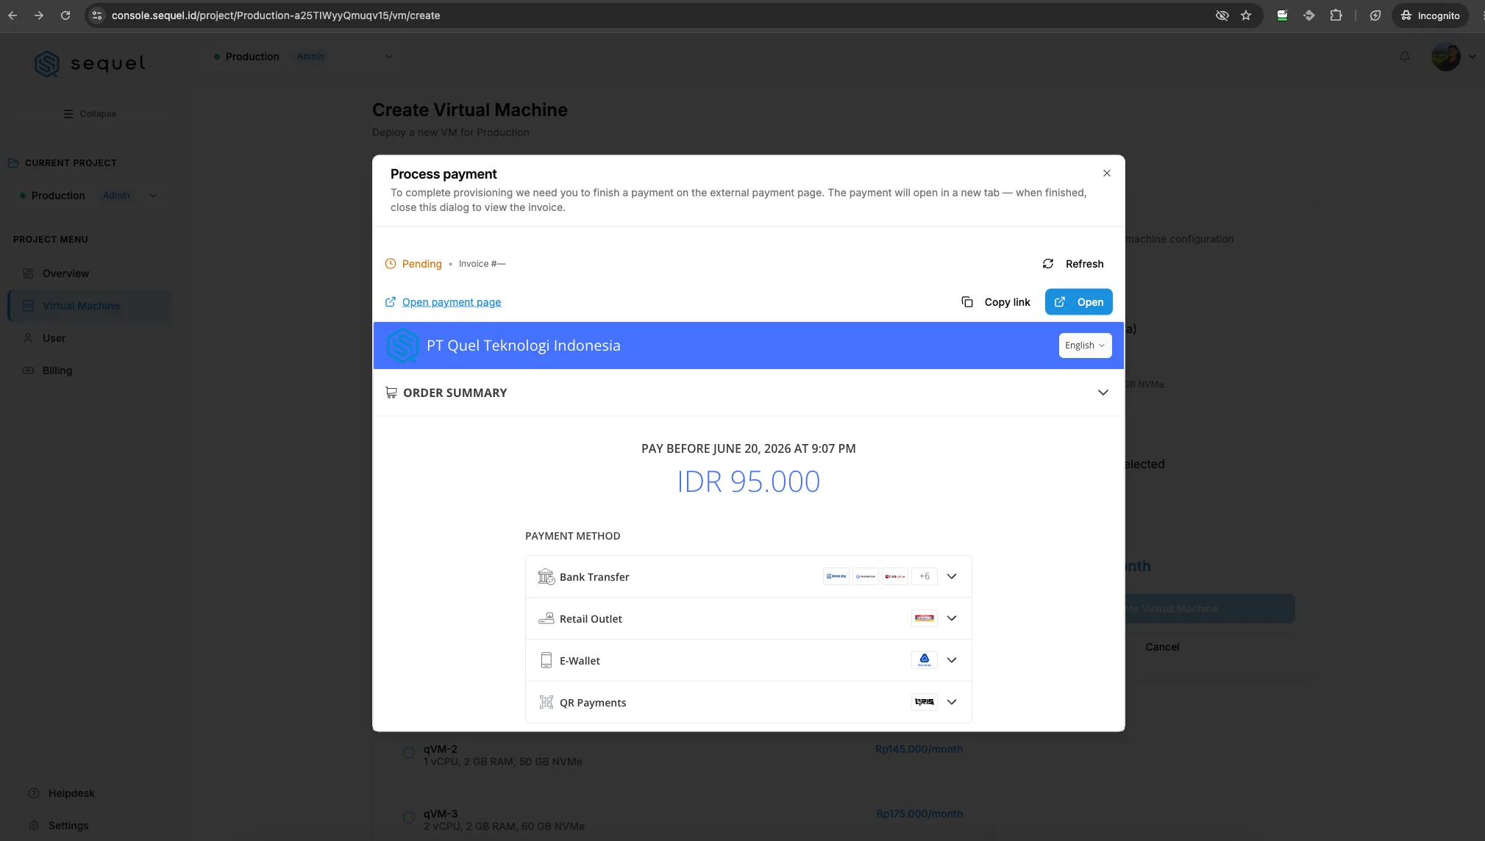Expand the E-Wallet payment option
This screenshot has height=841, width=1485.
(748, 660)
